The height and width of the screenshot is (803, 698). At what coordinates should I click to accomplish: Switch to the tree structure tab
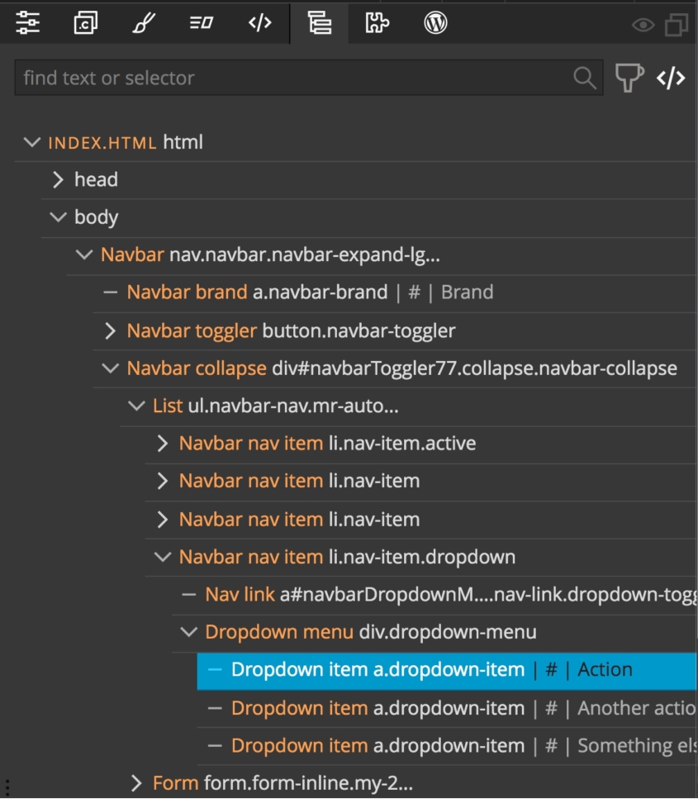[318, 23]
